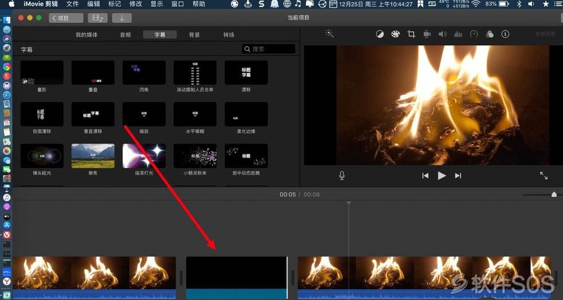Open the 编辑 menu
The image size is (563, 300).
[93, 4]
